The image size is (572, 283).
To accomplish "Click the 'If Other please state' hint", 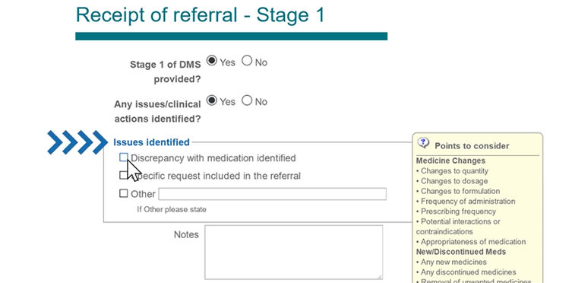I will tap(172, 210).
